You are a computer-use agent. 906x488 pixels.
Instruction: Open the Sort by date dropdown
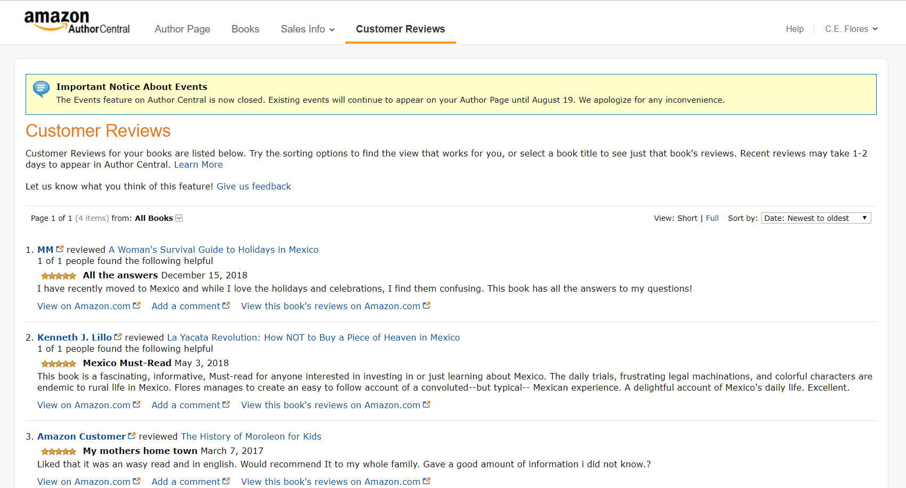tap(815, 218)
